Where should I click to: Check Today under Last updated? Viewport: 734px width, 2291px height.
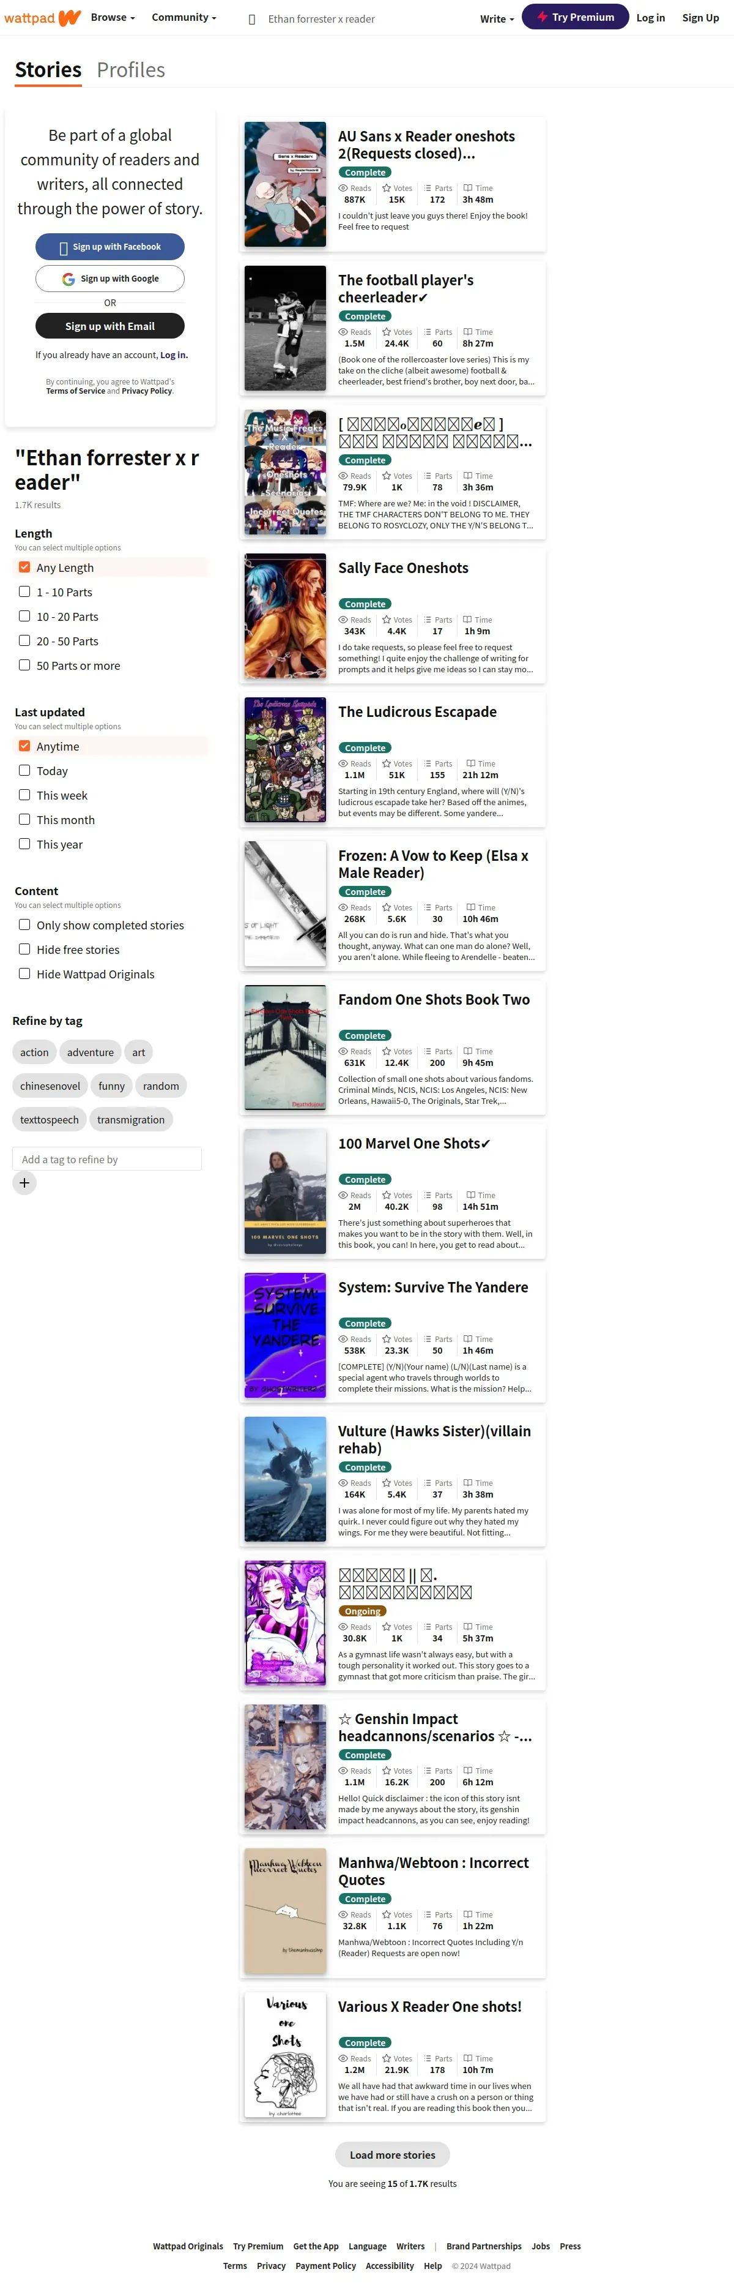pos(25,770)
